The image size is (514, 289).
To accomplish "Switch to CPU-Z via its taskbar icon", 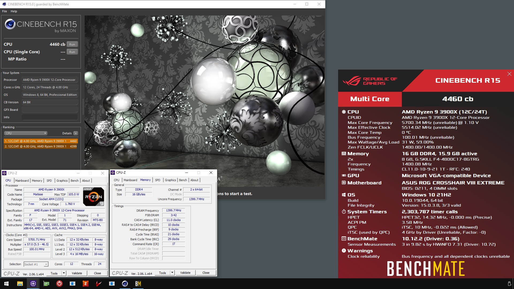I will tap(33, 284).
